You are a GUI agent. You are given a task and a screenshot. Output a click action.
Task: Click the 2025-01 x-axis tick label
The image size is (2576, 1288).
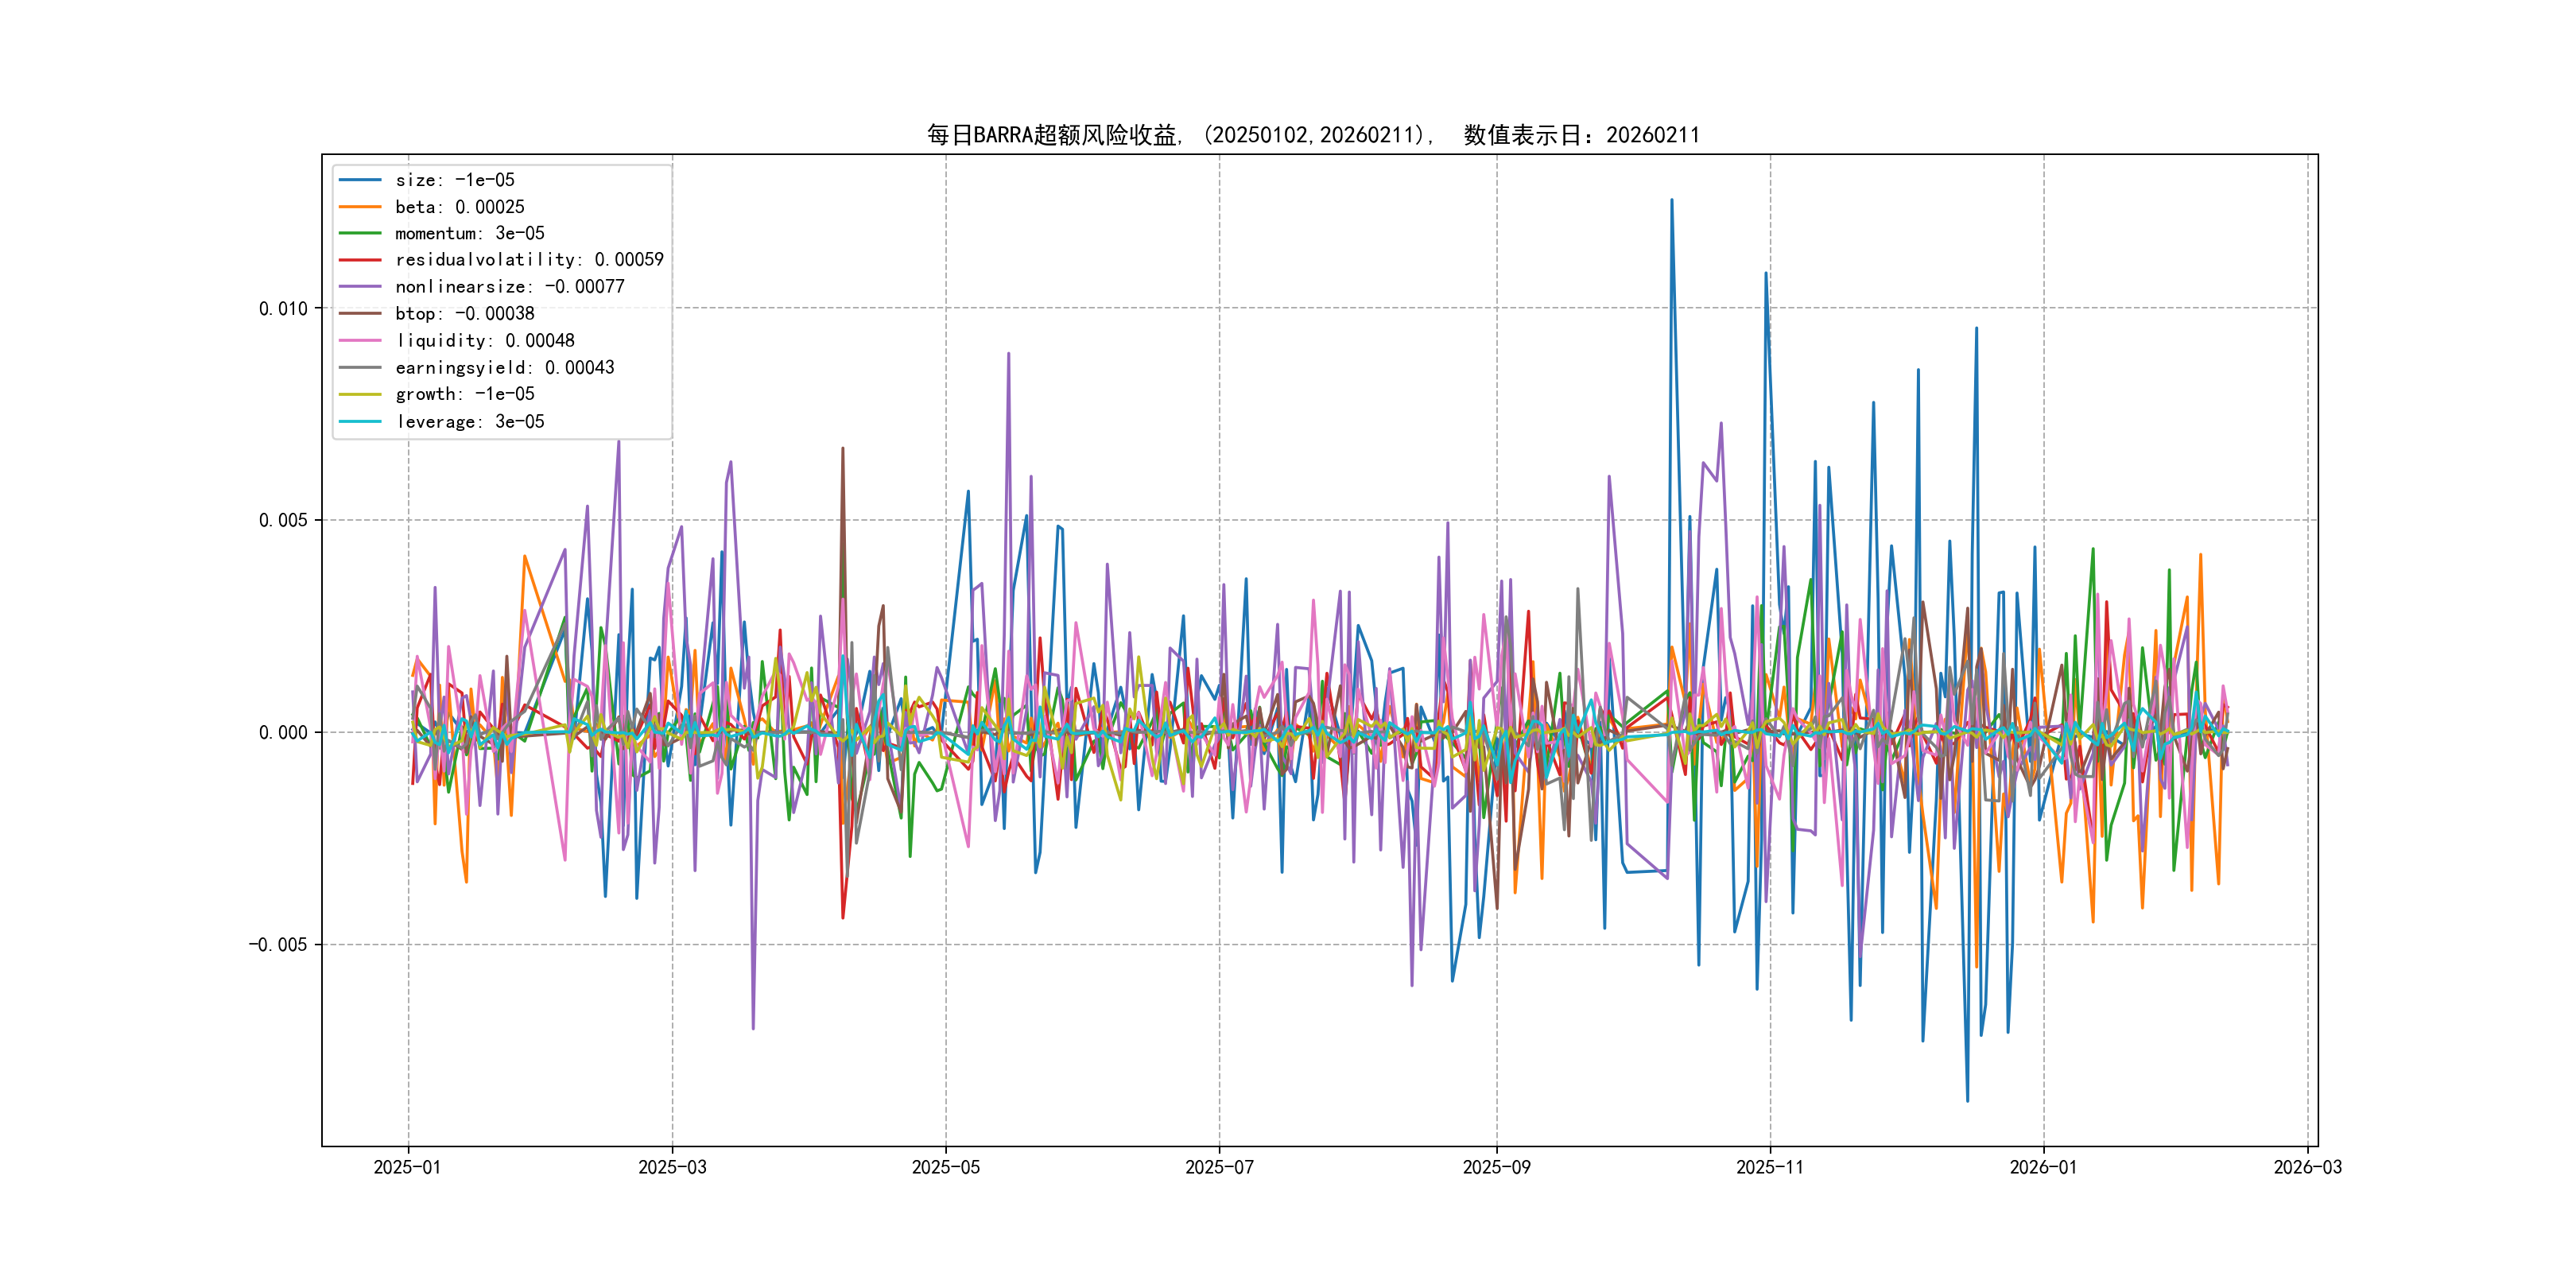(x=407, y=1167)
